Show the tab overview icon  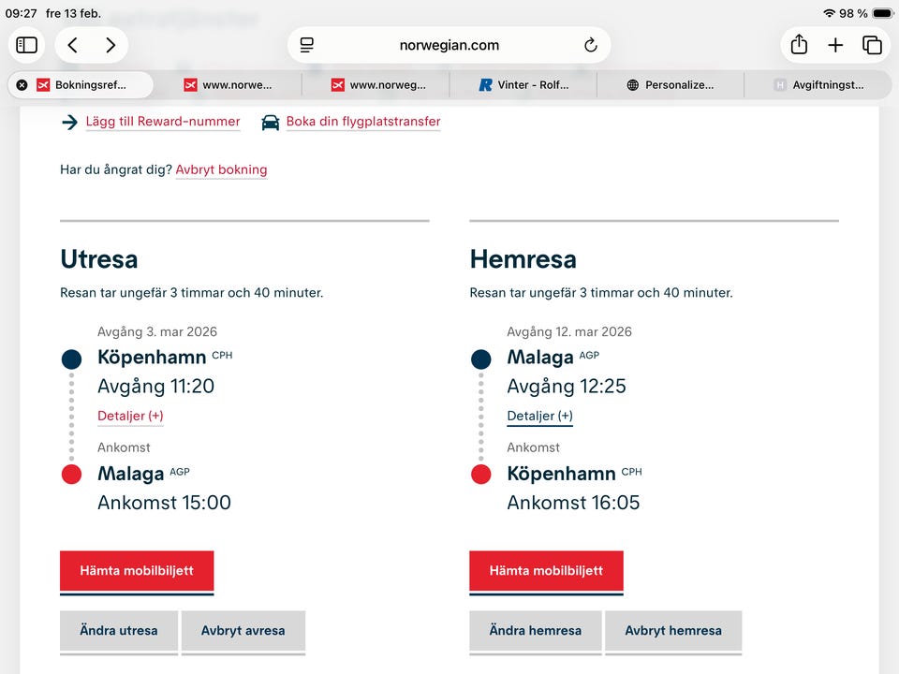pyautogui.click(x=872, y=45)
